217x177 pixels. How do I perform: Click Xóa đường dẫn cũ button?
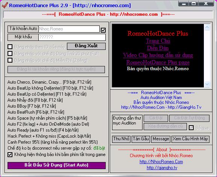point(165,126)
